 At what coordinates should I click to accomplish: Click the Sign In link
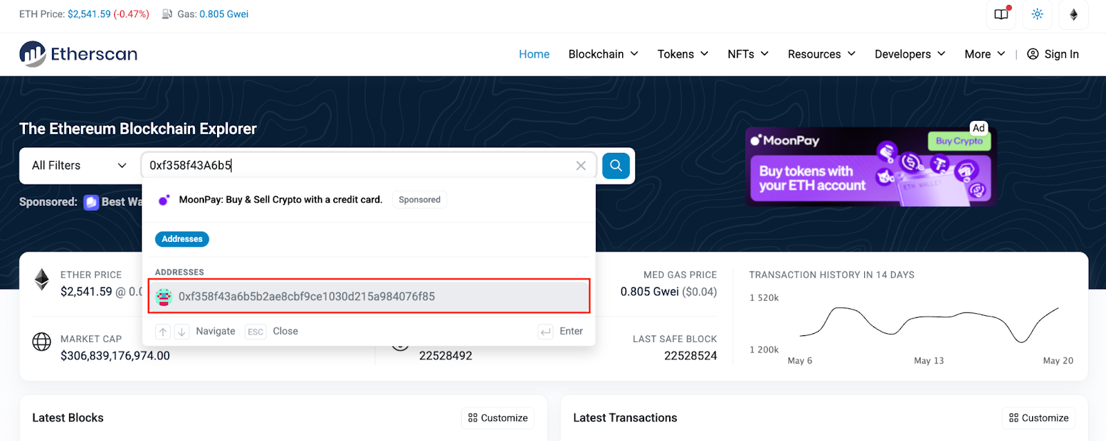click(x=1053, y=54)
